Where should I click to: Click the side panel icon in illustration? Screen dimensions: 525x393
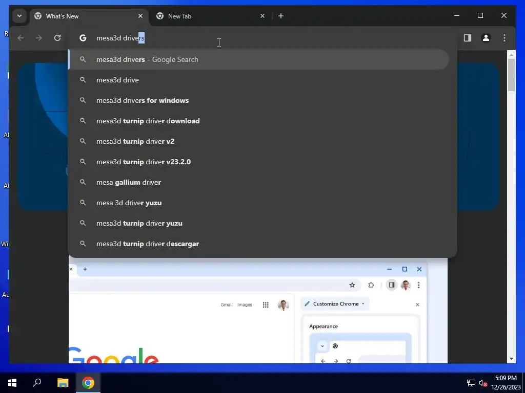(x=391, y=285)
